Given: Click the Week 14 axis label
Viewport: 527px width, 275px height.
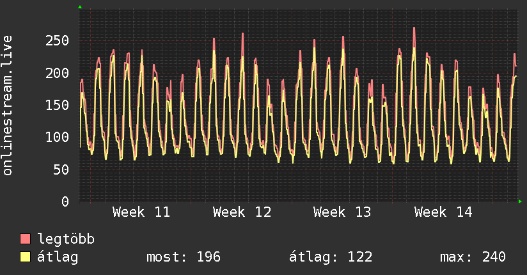Looking at the screenshot, I should pyautogui.click(x=443, y=212).
